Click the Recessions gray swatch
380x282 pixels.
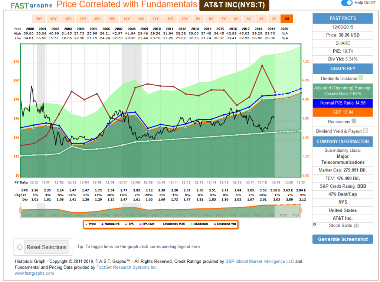[354, 121]
